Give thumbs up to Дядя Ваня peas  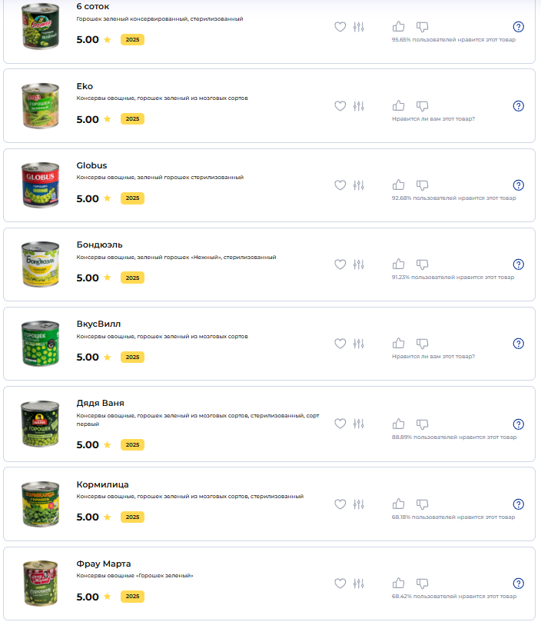pyautogui.click(x=398, y=424)
